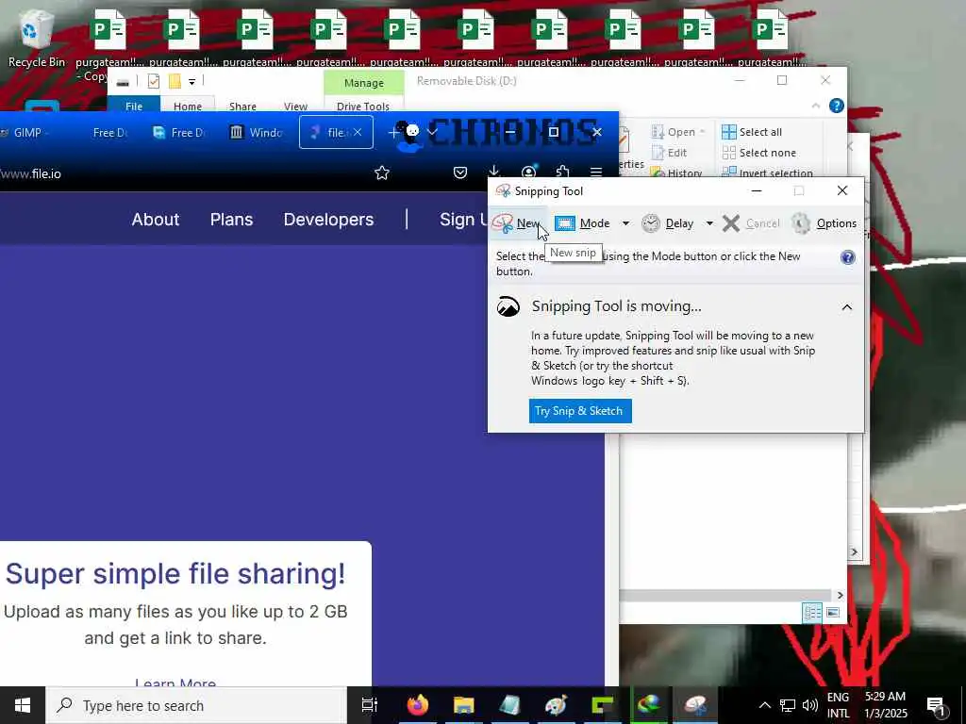Open the Notepad-like taskbar icon
Image resolution: width=966 pixels, height=724 pixels.
coord(510,705)
